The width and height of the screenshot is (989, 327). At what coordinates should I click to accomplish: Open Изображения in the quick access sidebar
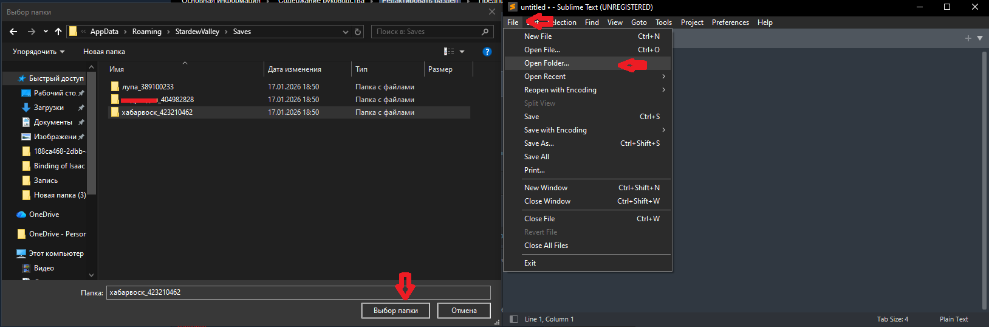(x=55, y=137)
